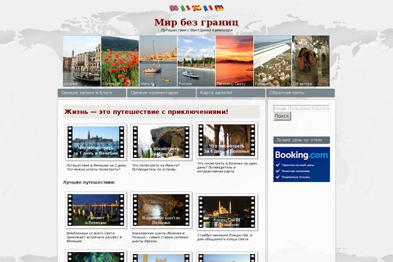Focus the Google custom search field
393x262 pixels.
click(x=301, y=108)
